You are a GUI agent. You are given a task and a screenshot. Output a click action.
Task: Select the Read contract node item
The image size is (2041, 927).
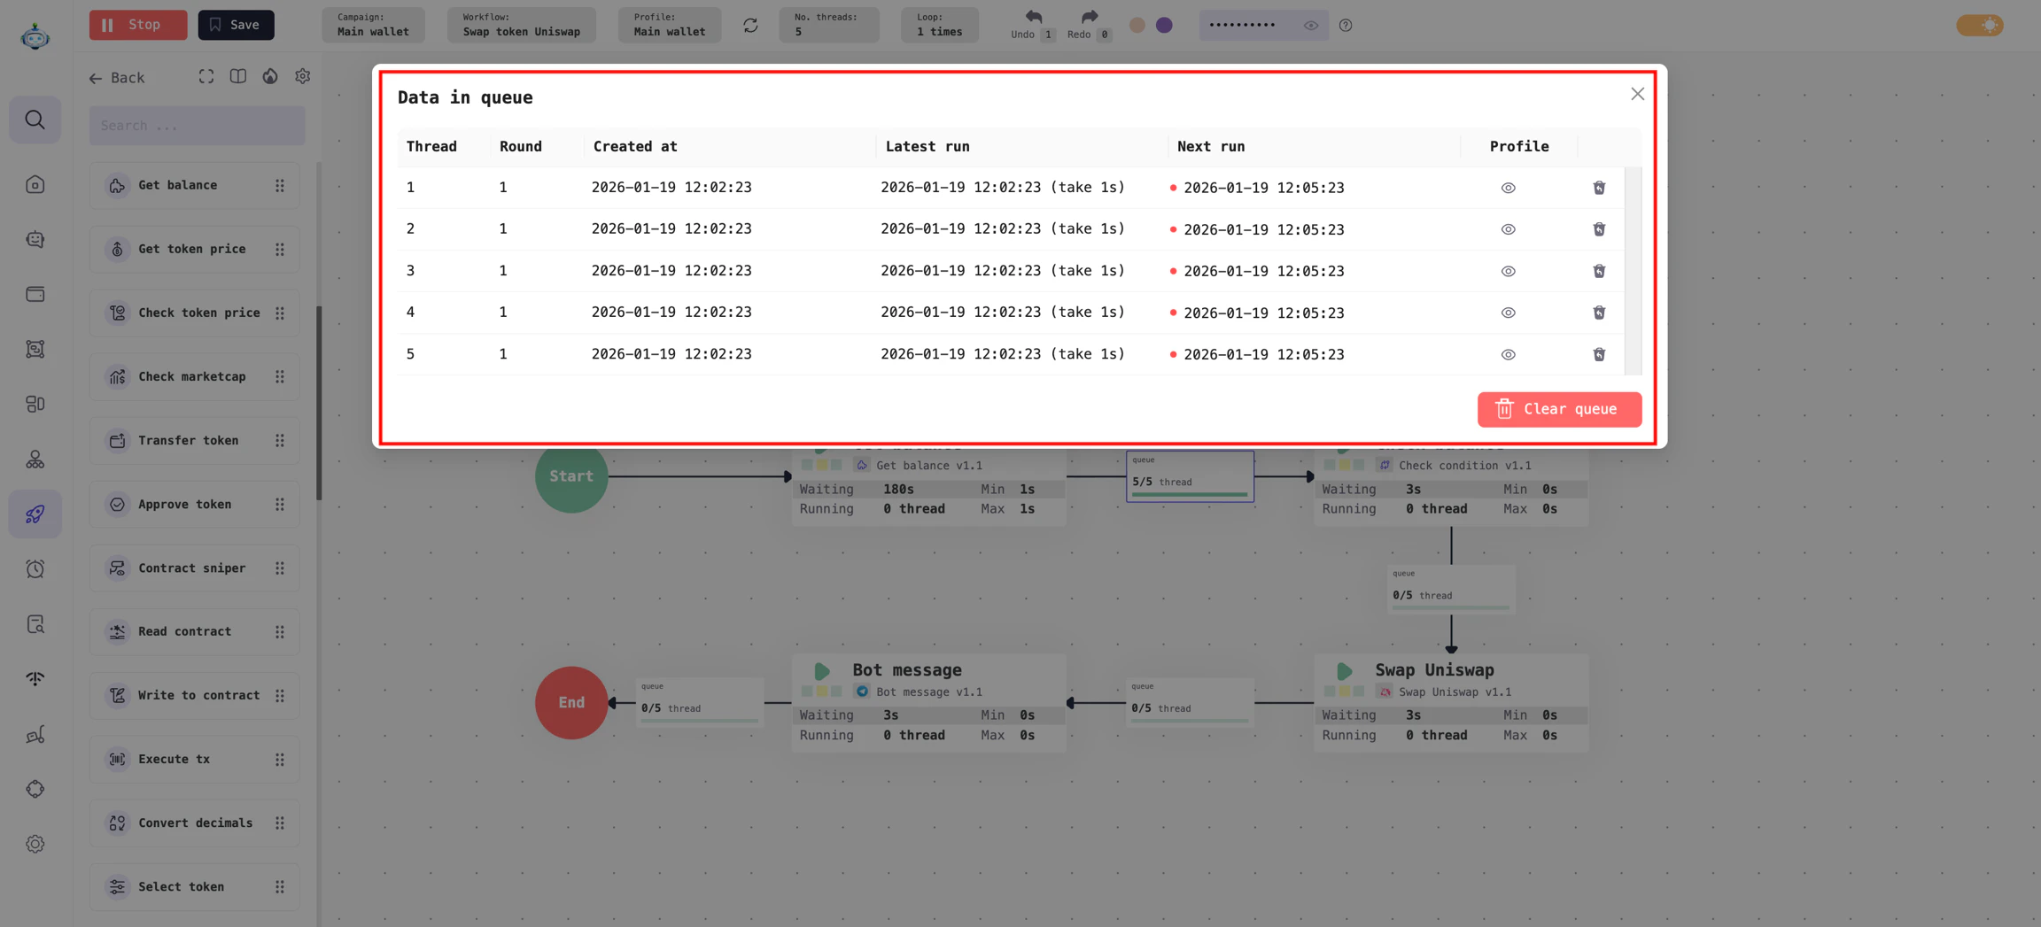click(194, 631)
